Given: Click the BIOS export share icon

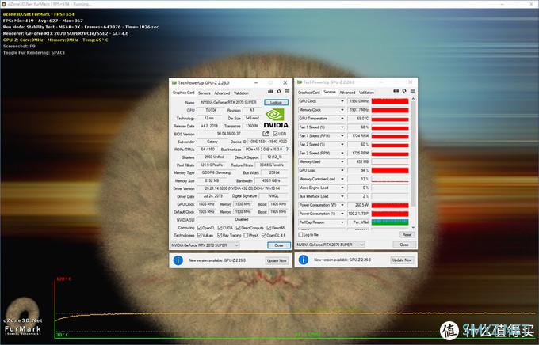Looking at the screenshot, I should click(x=266, y=133).
